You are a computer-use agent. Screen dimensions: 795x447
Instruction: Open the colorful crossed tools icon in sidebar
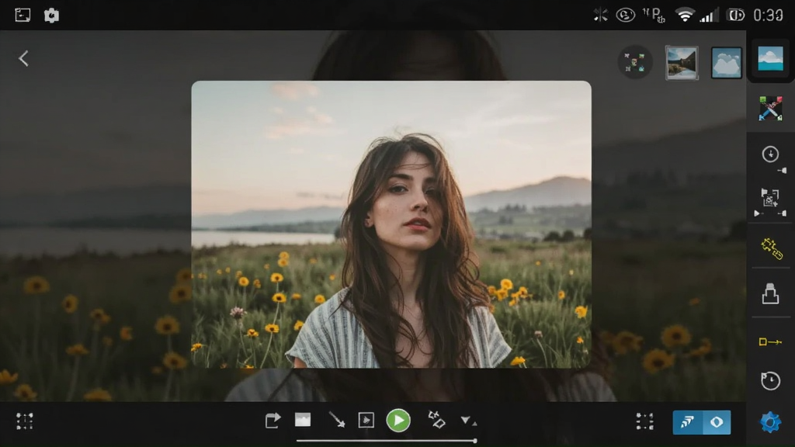(770, 109)
